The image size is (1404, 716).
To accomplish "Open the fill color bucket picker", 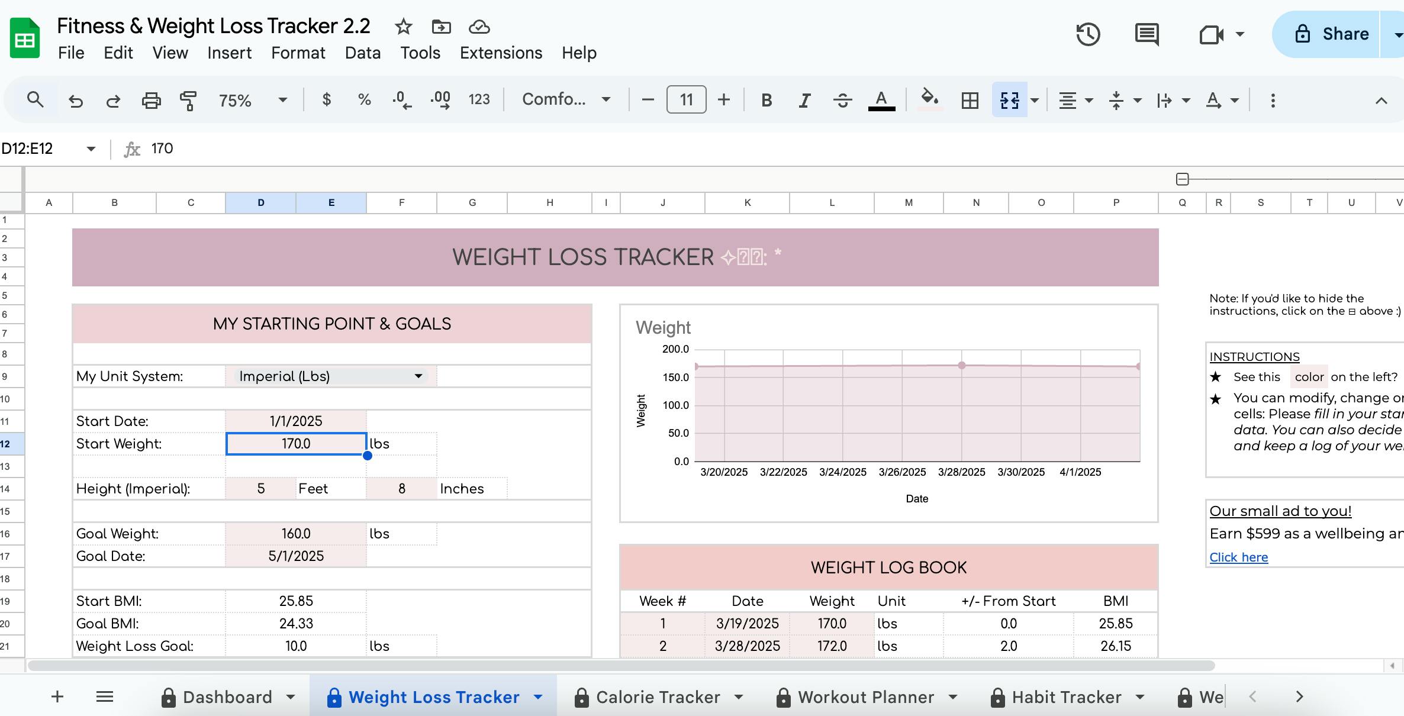I will (x=929, y=99).
